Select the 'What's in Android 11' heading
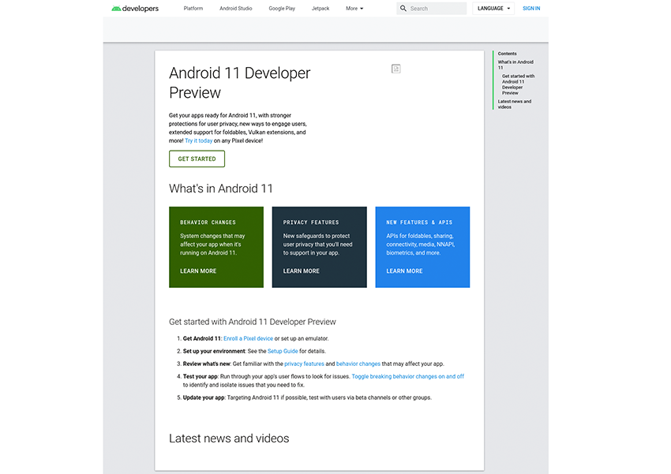Screen dimensions: 671x474 coord(221,188)
